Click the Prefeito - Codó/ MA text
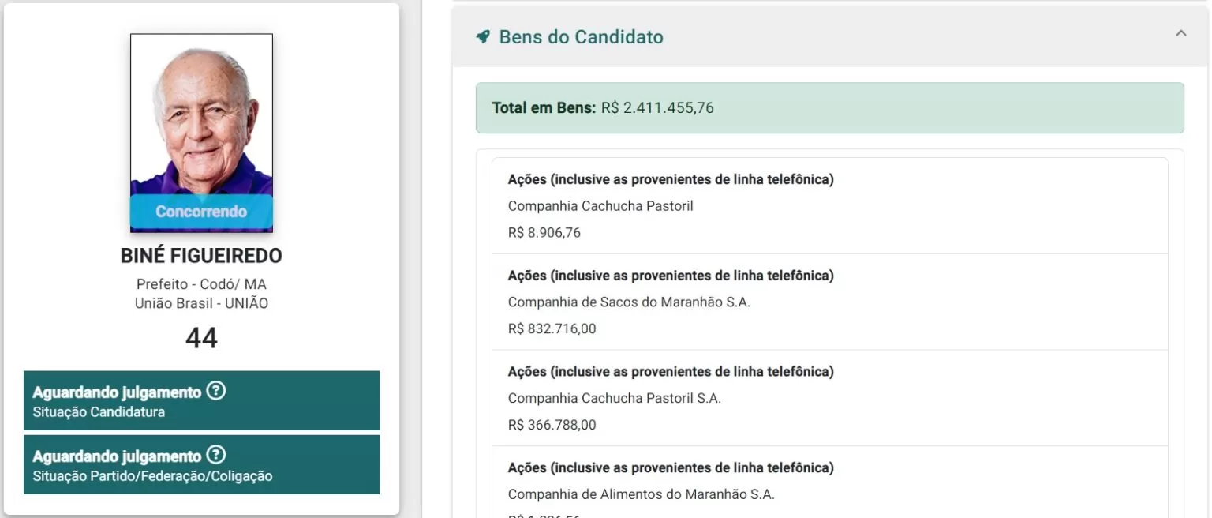 pyautogui.click(x=201, y=284)
